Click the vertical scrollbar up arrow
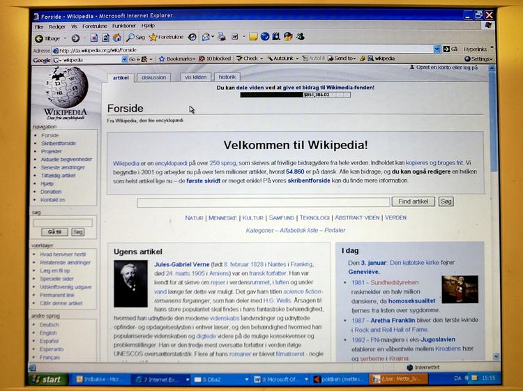 492,68
